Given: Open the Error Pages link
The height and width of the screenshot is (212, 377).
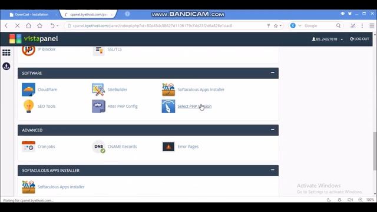Looking at the screenshot, I should tap(188, 147).
